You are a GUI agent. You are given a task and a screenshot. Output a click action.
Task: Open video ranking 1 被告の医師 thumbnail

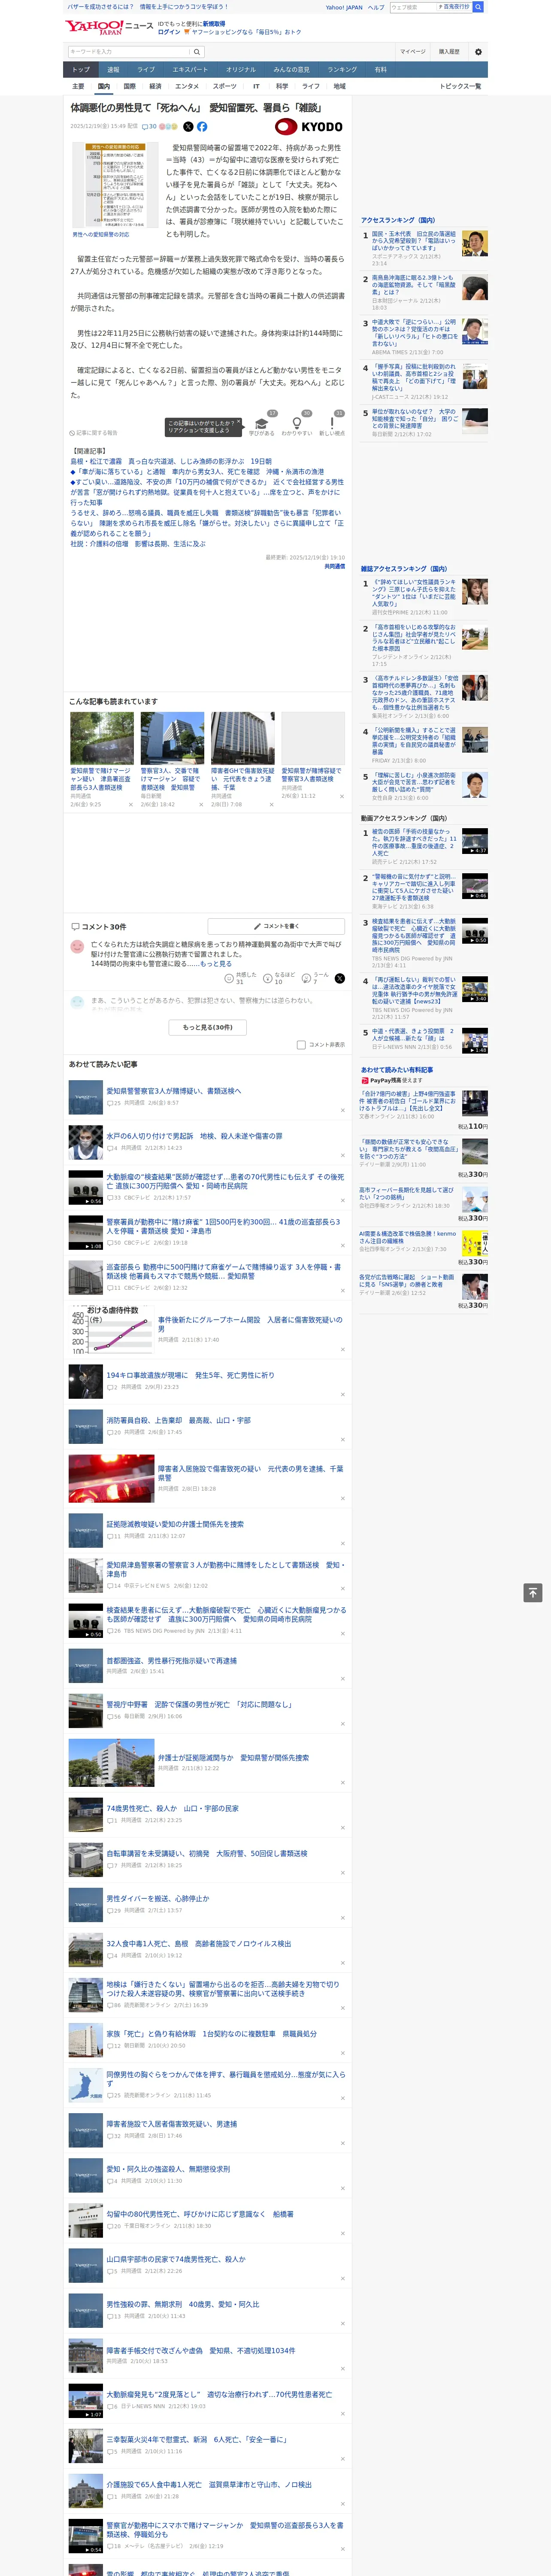click(474, 841)
